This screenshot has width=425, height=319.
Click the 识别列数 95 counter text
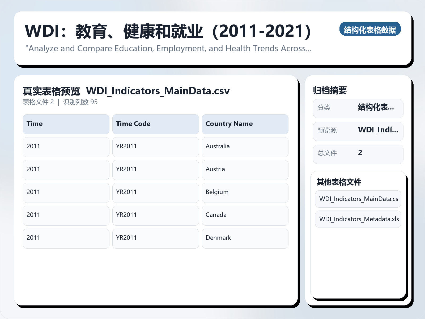pyautogui.click(x=80, y=102)
